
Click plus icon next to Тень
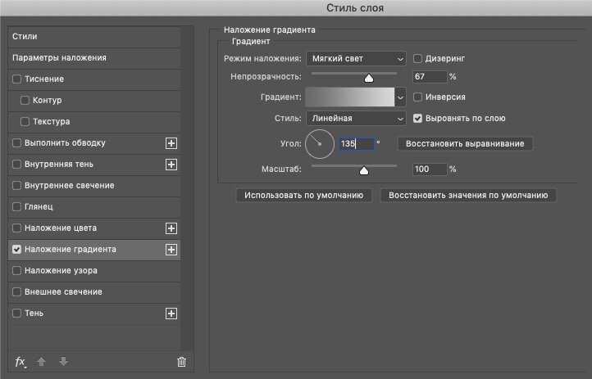171,314
